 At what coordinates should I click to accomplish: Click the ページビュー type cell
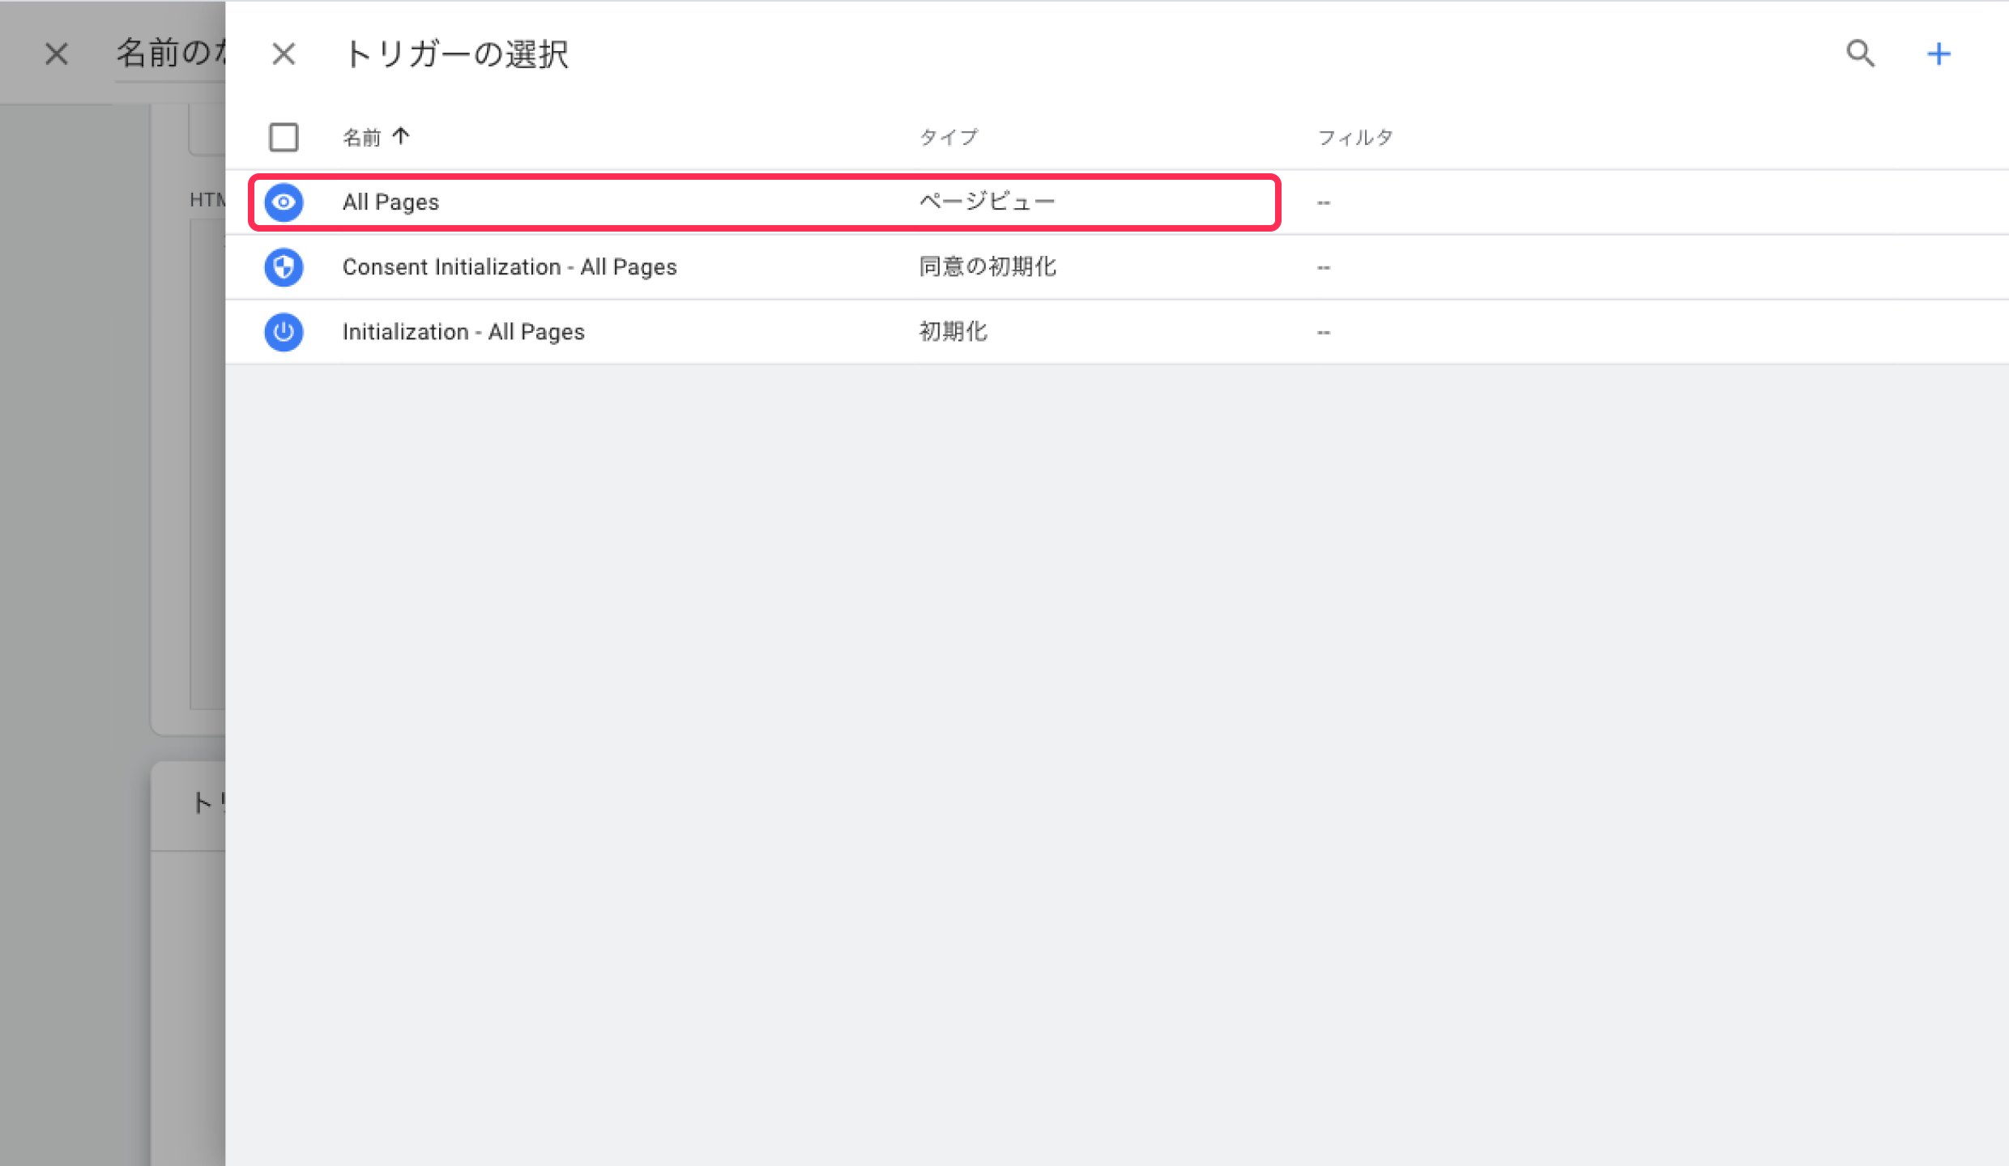point(987,202)
